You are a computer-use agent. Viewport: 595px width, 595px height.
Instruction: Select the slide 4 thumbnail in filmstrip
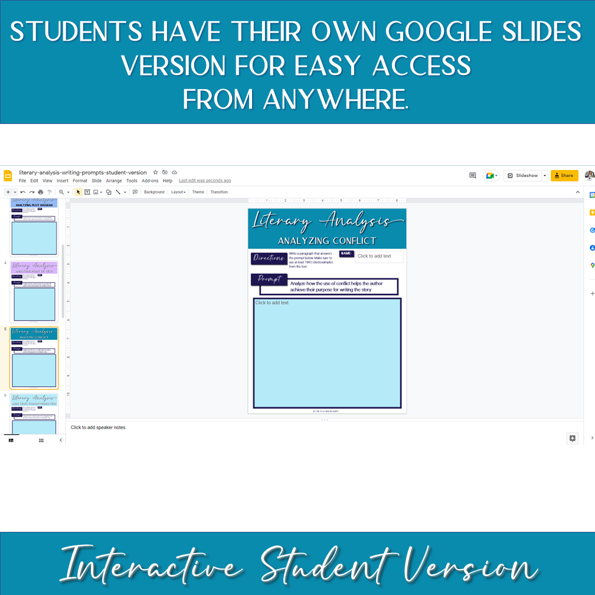pos(34,292)
